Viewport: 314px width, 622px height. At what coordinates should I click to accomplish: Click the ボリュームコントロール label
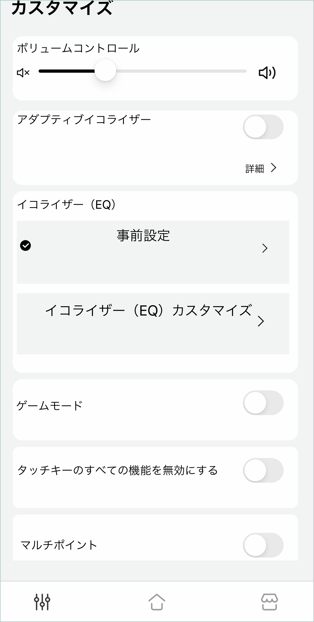[x=78, y=48]
